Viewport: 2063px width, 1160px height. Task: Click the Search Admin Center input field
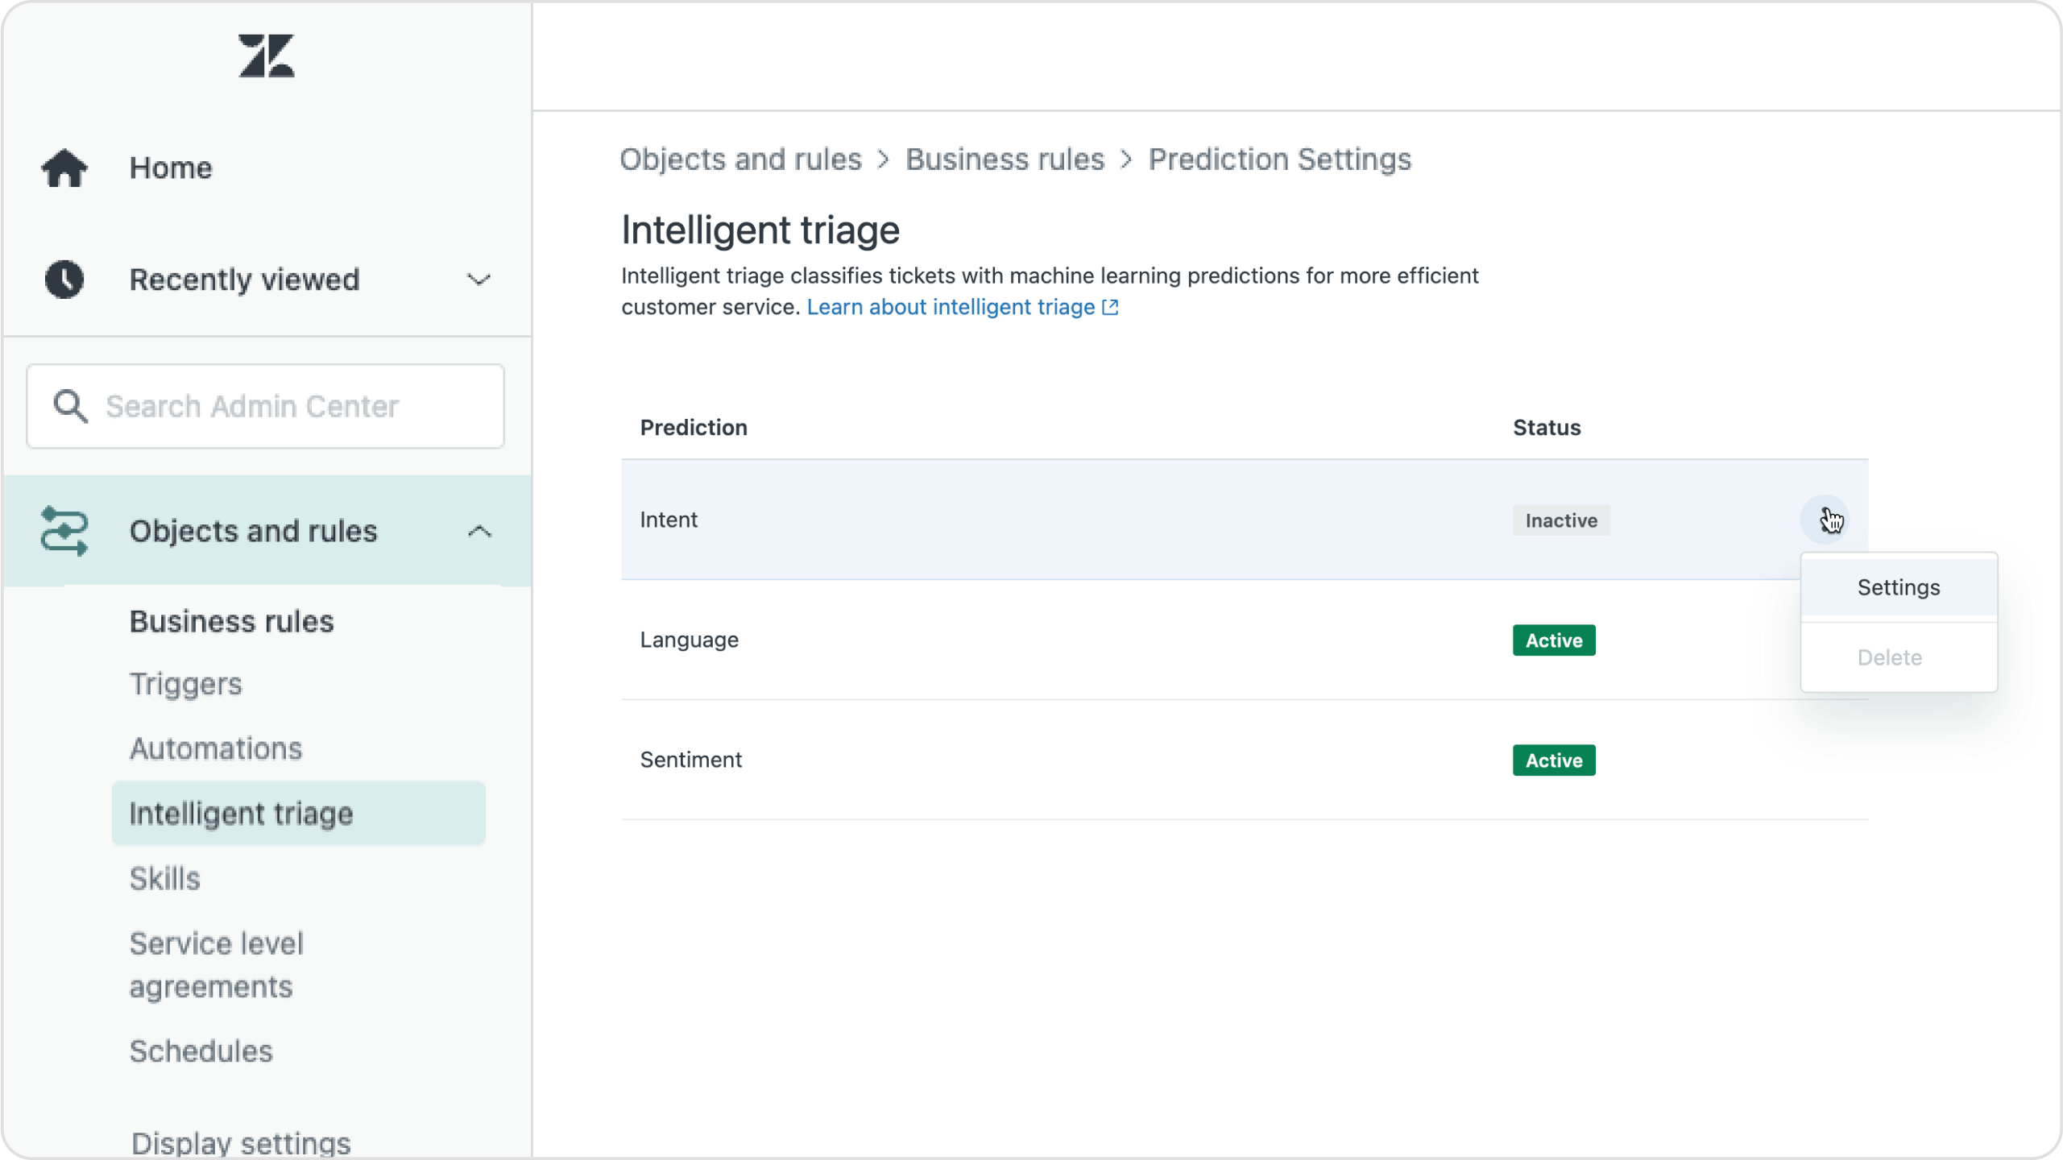[265, 407]
